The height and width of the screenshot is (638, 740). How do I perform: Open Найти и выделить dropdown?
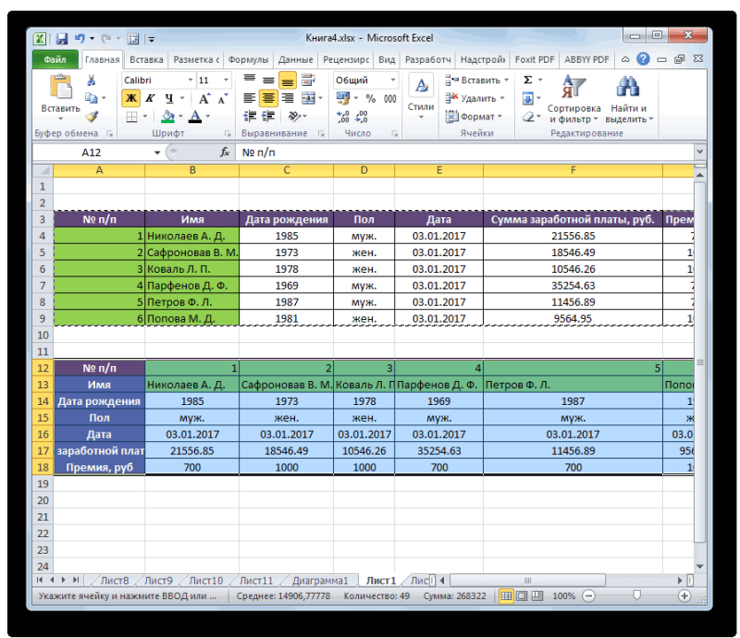[x=629, y=99]
